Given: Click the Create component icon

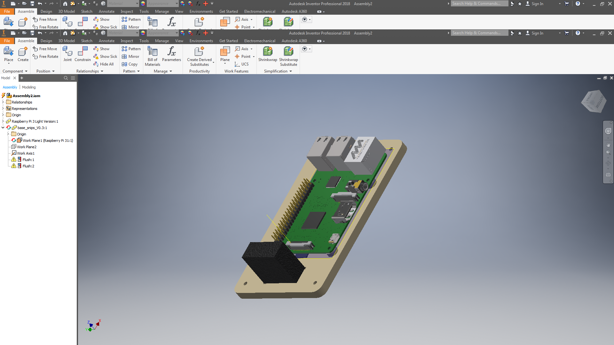Looking at the screenshot, I should [x=23, y=52].
